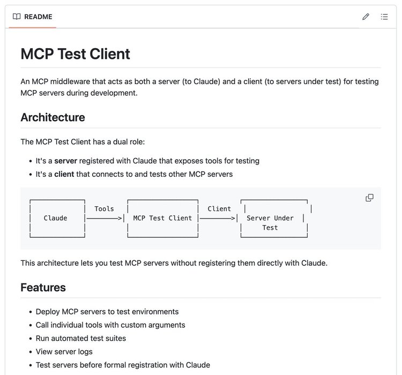Click 'Run automated test suites' bullet
The image size is (402, 375).
[x=81, y=339]
